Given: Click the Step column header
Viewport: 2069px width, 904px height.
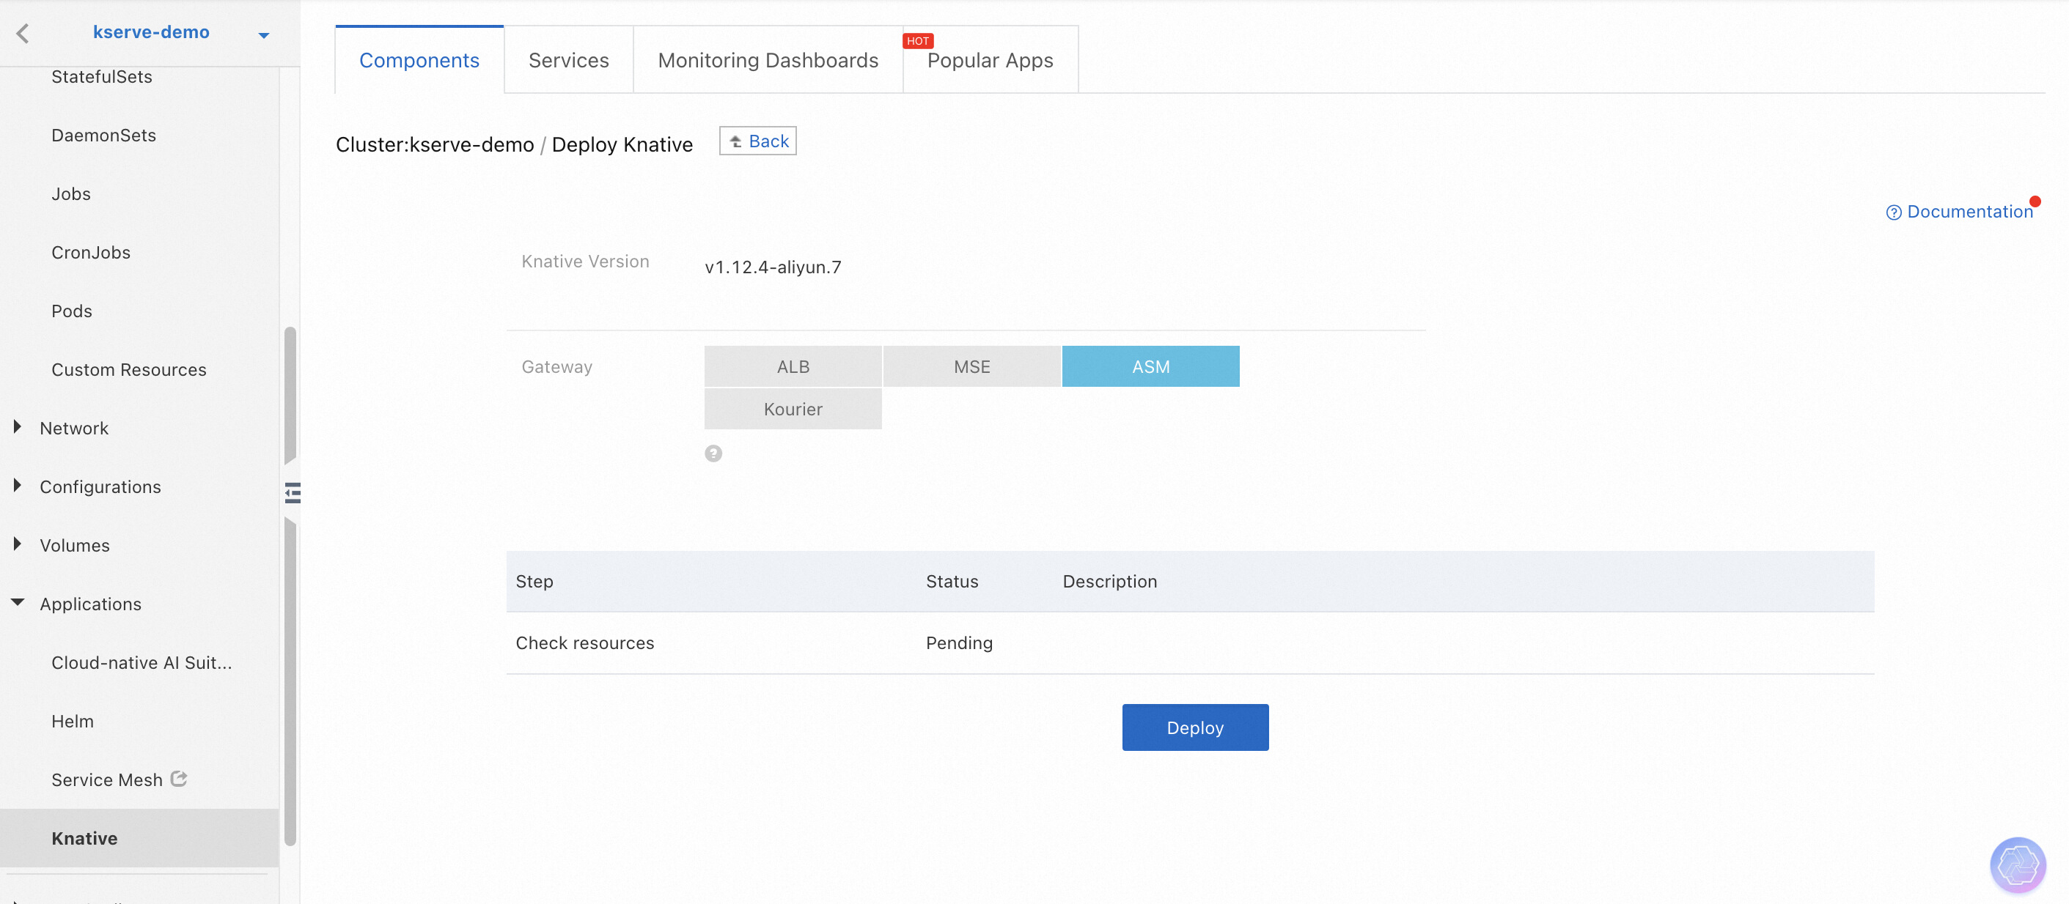Looking at the screenshot, I should click(x=534, y=581).
